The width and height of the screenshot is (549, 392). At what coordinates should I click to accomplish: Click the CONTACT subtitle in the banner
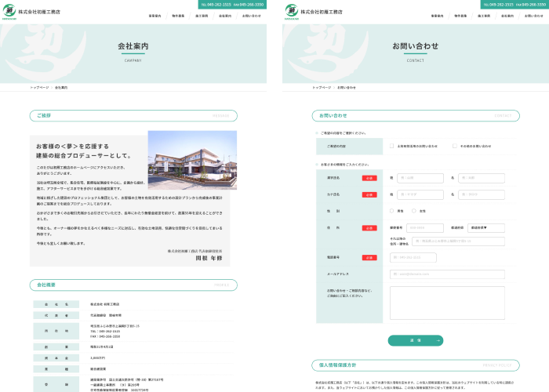(415, 60)
